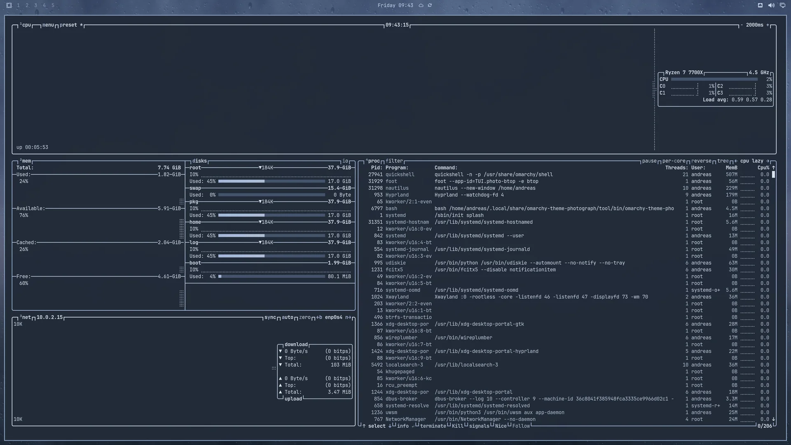Click the weather cloud icon in top bar
This screenshot has width=791, height=445.
click(x=421, y=5)
